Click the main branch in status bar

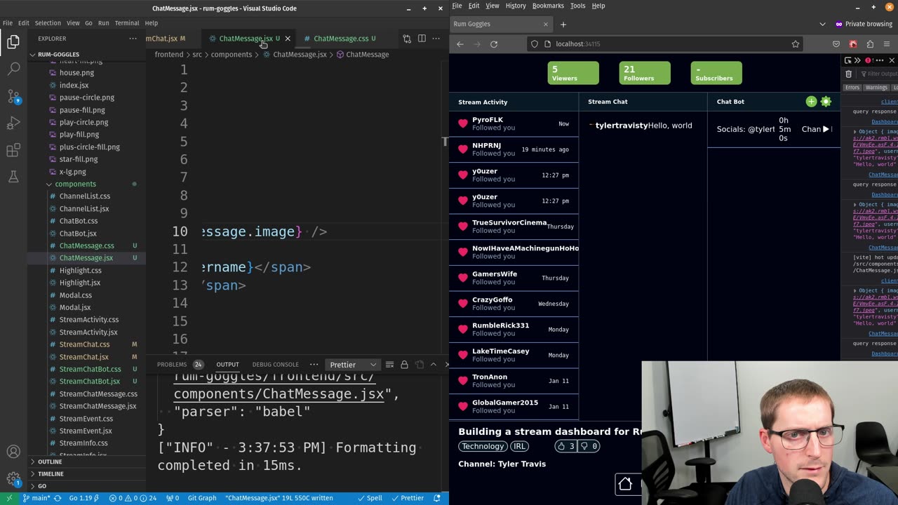pos(36,498)
